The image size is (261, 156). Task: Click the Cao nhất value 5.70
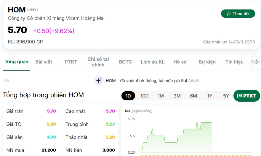111,111
